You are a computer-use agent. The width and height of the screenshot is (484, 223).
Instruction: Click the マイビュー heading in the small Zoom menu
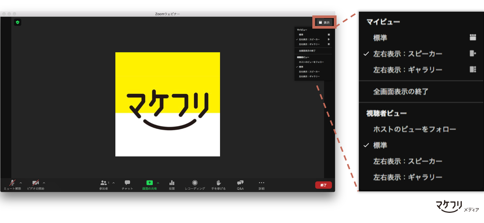(302, 29)
